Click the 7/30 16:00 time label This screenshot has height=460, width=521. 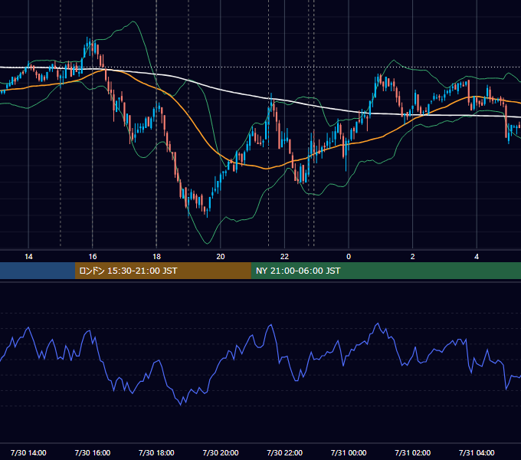pos(93,452)
